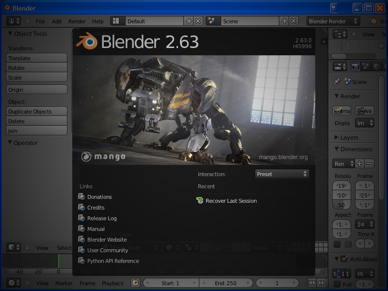Open the Blender Render engine dropdown
Screen dimensions: 388x291
point(333,21)
